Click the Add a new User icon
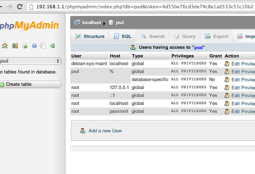The image size is (255, 174). [x=82, y=131]
